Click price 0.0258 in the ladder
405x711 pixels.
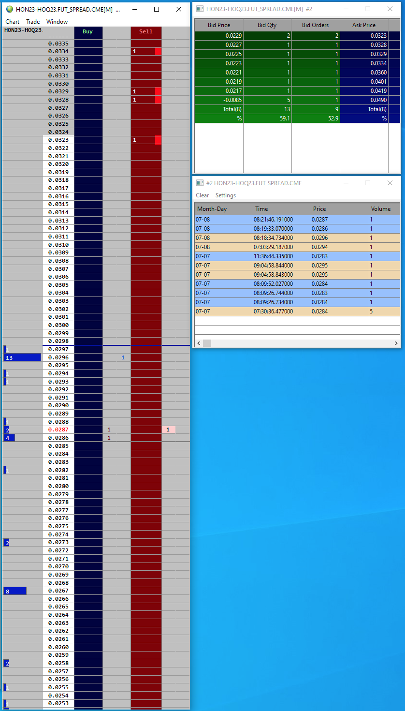58,663
